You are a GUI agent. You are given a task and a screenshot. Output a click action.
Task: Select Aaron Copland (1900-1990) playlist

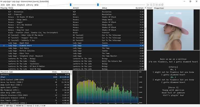point(35,80)
